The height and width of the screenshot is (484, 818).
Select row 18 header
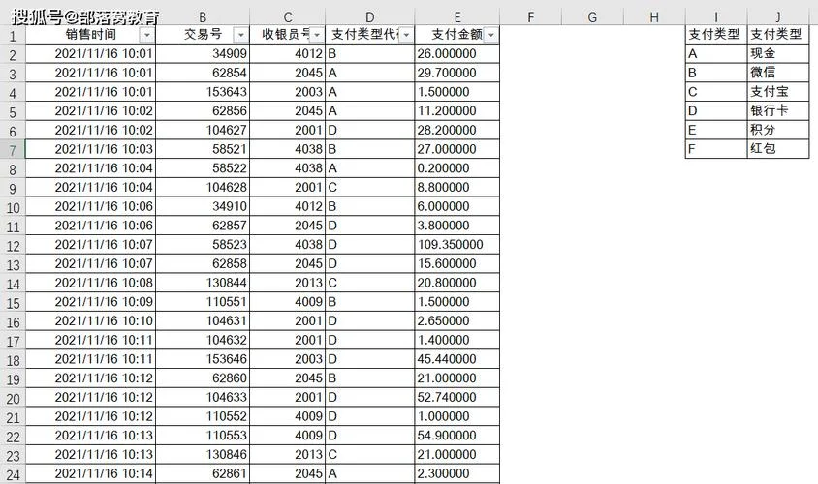13,359
